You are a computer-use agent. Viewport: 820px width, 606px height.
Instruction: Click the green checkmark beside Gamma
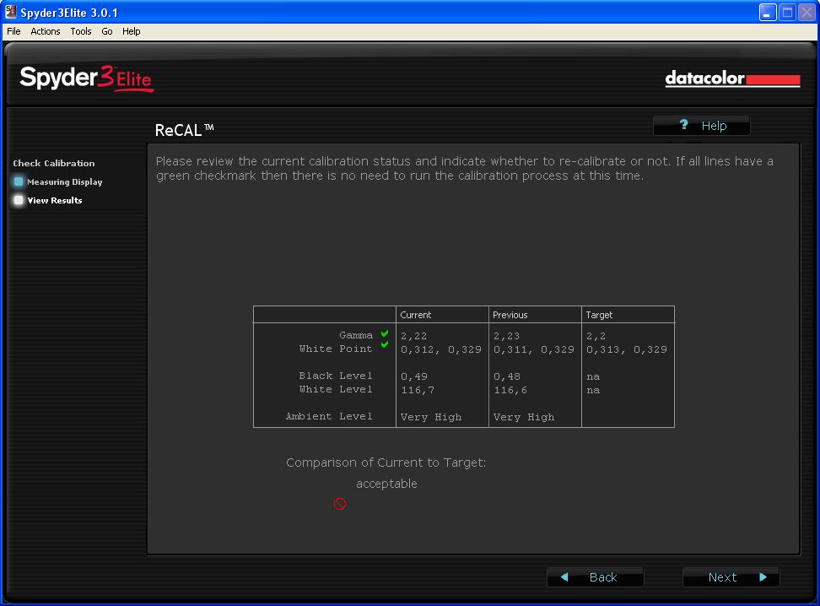point(385,334)
